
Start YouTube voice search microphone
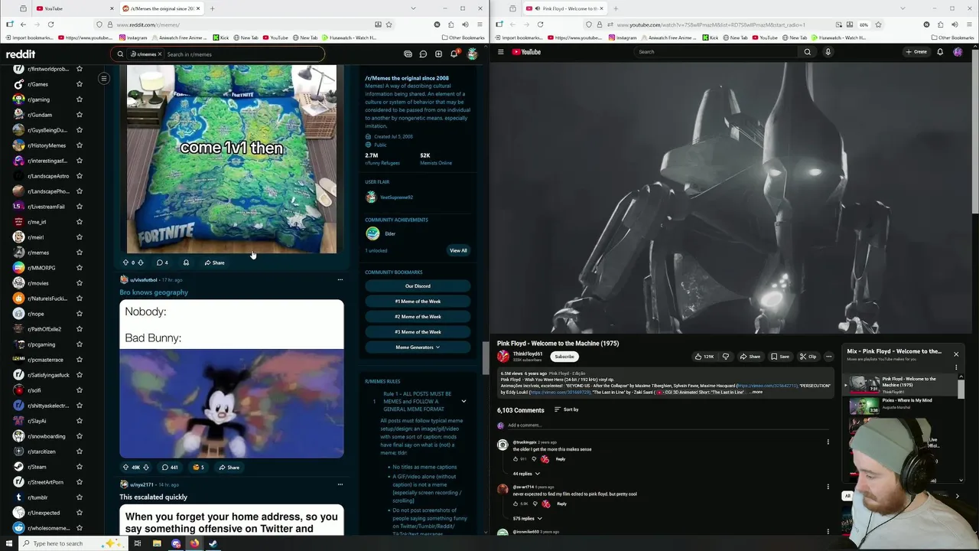828,52
